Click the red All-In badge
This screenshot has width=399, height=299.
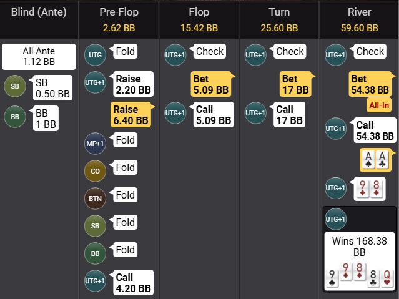point(378,105)
